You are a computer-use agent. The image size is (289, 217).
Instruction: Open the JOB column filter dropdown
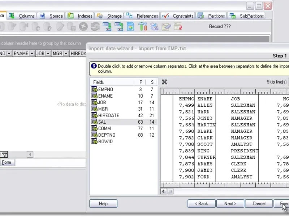pos(48,54)
